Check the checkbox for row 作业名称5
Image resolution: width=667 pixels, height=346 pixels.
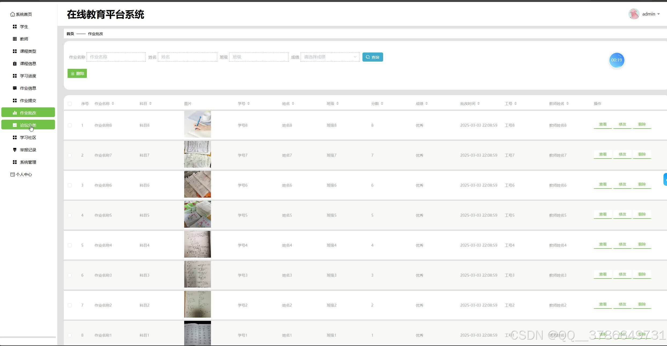[70, 215]
